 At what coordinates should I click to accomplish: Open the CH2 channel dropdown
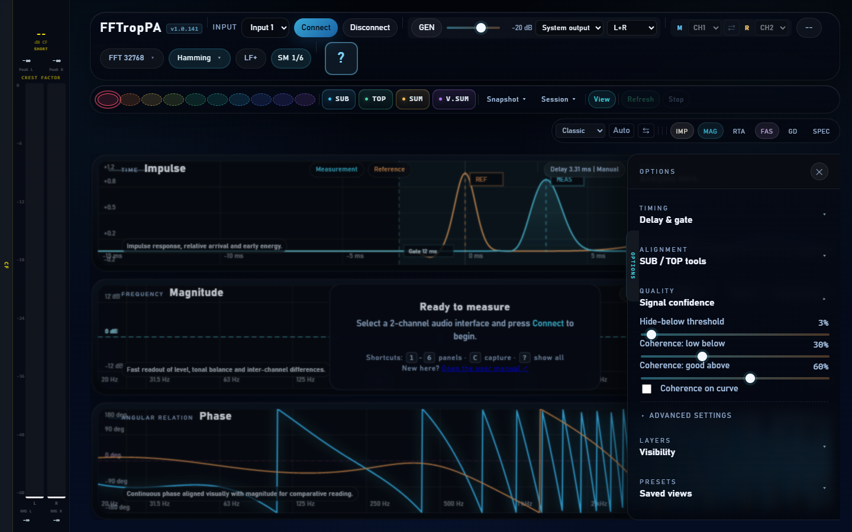(772, 28)
